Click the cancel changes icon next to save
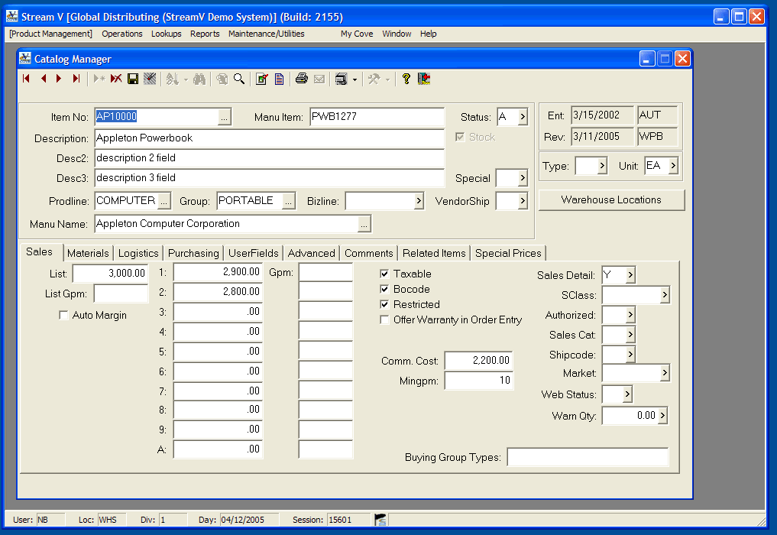Screen dimensions: 777x535 click(150, 79)
